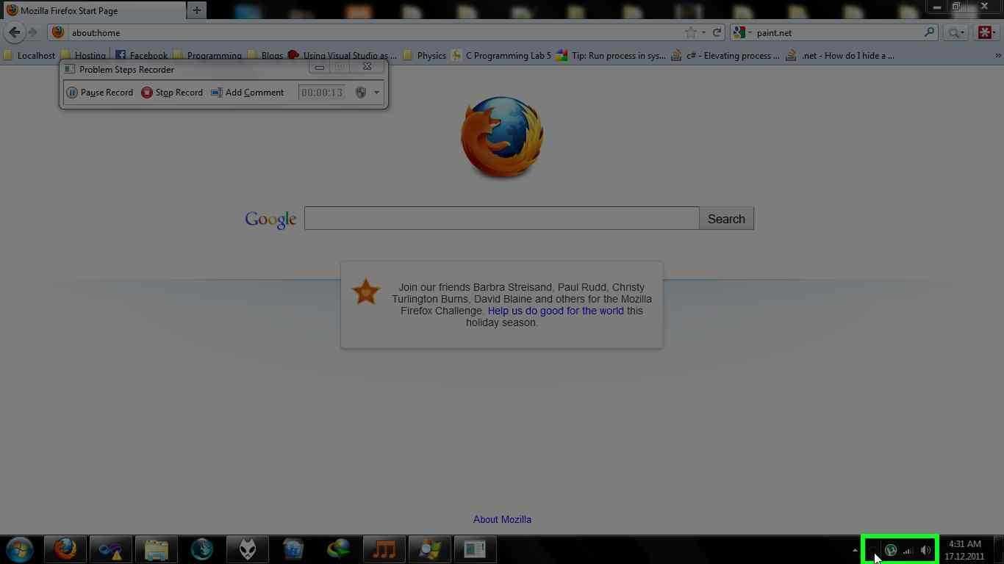The image size is (1004, 564).
Task: Add Comment in Problem Steps Recorder
Action: coord(247,93)
